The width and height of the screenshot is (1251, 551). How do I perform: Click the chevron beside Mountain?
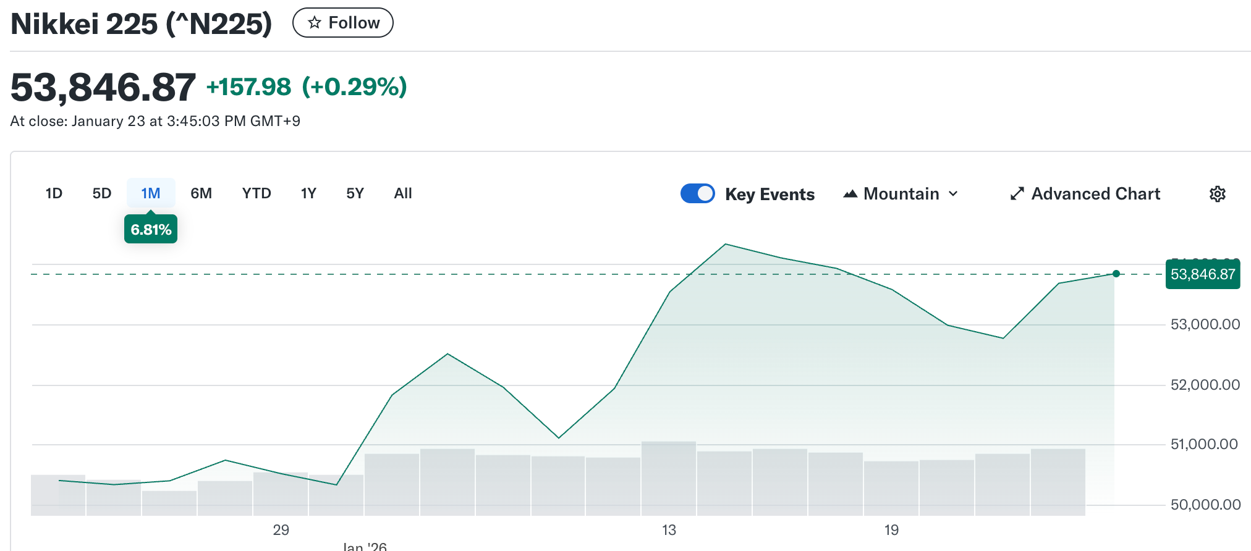953,194
